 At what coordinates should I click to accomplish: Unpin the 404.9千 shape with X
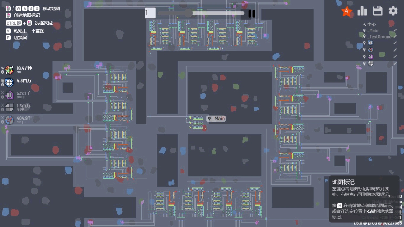coord(2,117)
